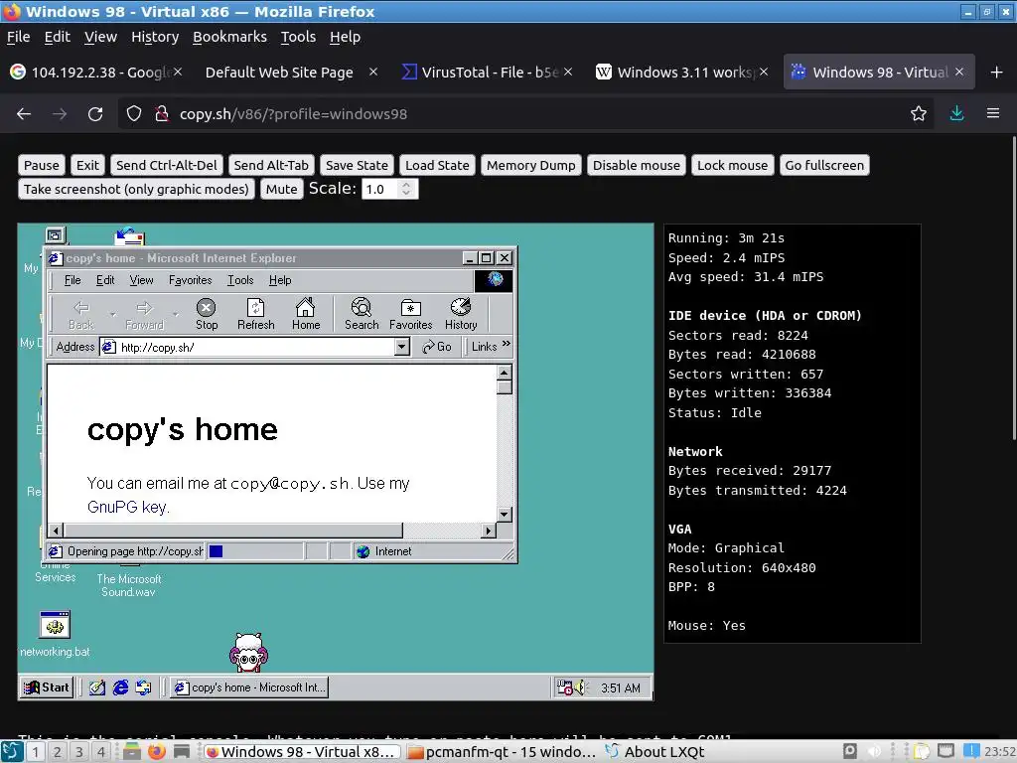This screenshot has height=763, width=1017.
Task: Open the IE Edit menu
Action: (x=105, y=280)
